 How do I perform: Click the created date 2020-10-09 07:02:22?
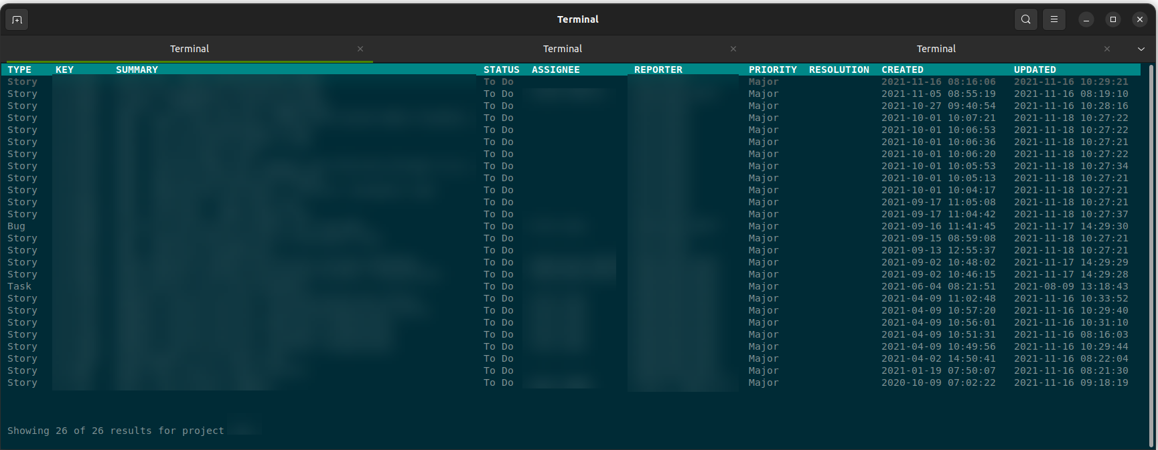(x=938, y=382)
